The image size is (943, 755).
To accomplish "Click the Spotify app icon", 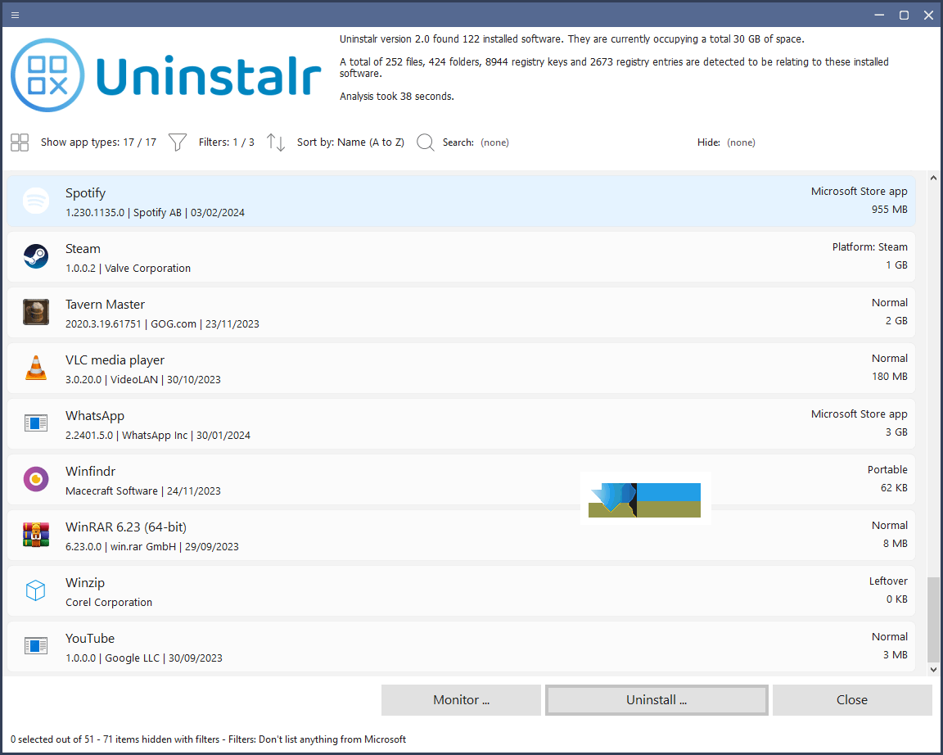I will pyautogui.click(x=36, y=201).
